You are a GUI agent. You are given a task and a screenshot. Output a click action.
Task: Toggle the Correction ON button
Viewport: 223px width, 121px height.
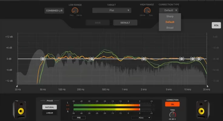click(x=172, y=104)
